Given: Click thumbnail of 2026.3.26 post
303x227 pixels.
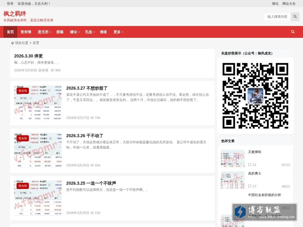Looking at the screenshot, I should [x=38, y=151].
